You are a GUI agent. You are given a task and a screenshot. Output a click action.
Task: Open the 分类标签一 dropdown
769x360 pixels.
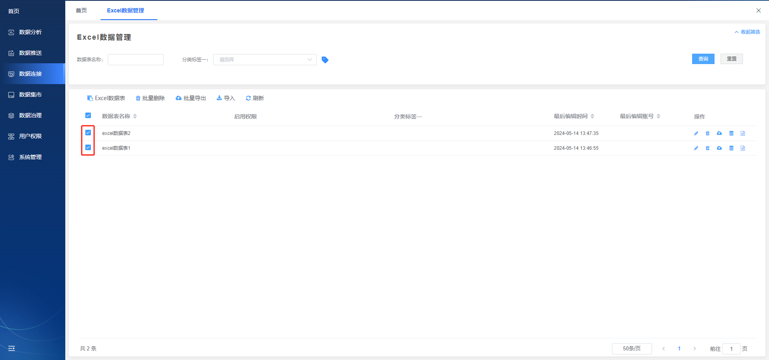(265, 60)
